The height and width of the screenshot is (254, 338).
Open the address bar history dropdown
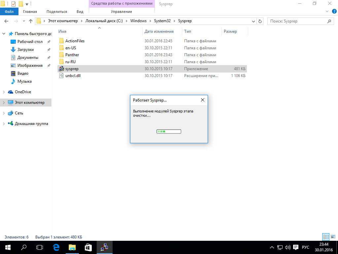pyautogui.click(x=253, y=21)
